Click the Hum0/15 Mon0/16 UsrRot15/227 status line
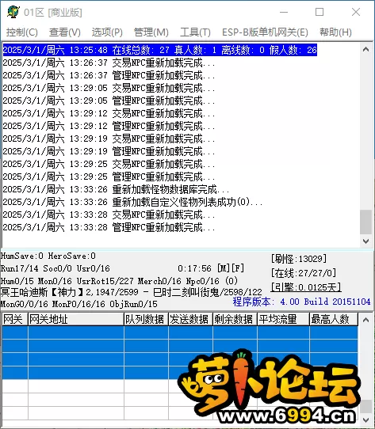Viewport: 375px width, 429px height. [x=119, y=281]
